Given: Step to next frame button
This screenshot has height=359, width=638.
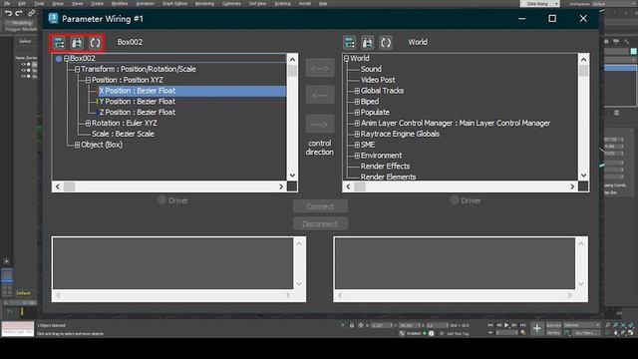Looking at the screenshot, I should (x=514, y=325).
